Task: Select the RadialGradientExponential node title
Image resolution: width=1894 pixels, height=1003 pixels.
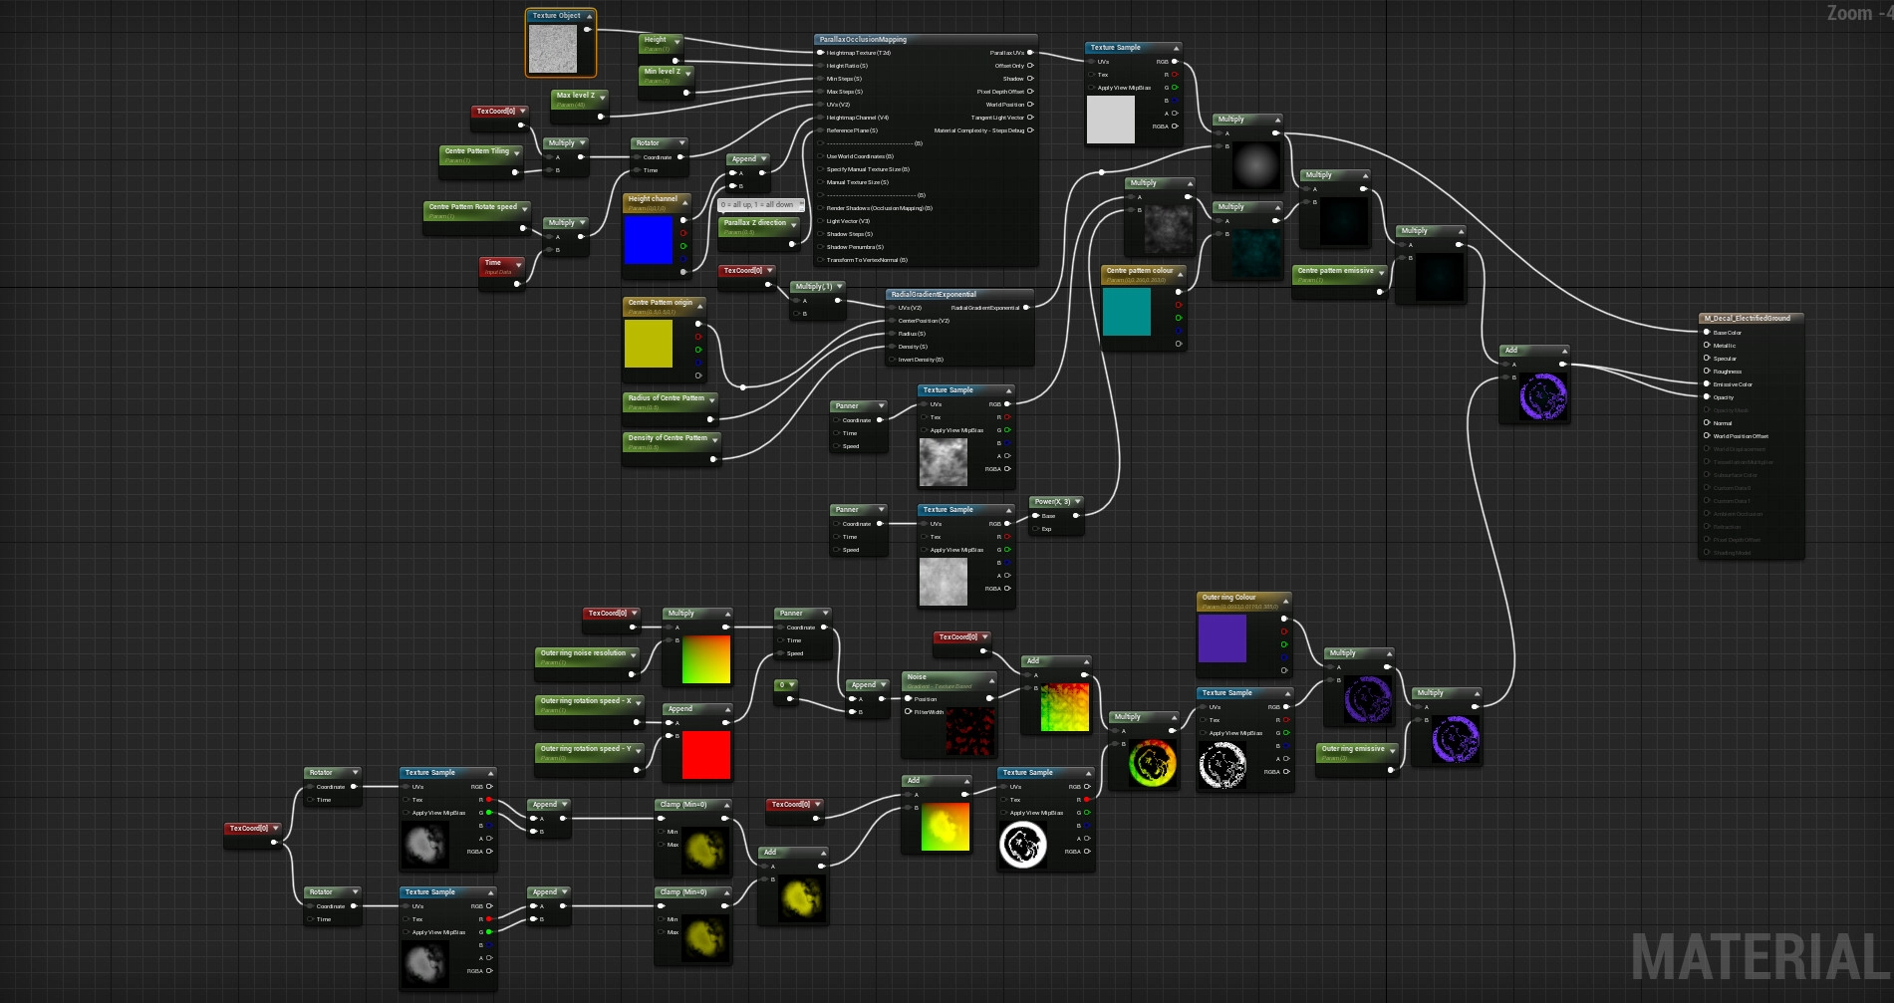Action: 934,295
